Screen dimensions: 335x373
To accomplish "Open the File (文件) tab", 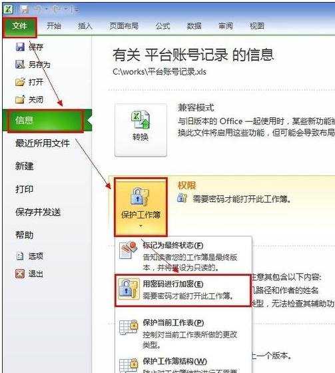I will 20,26.
